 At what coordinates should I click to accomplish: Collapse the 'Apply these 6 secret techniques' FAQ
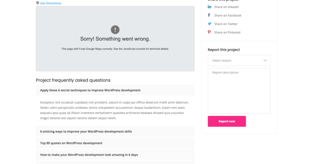115,90
